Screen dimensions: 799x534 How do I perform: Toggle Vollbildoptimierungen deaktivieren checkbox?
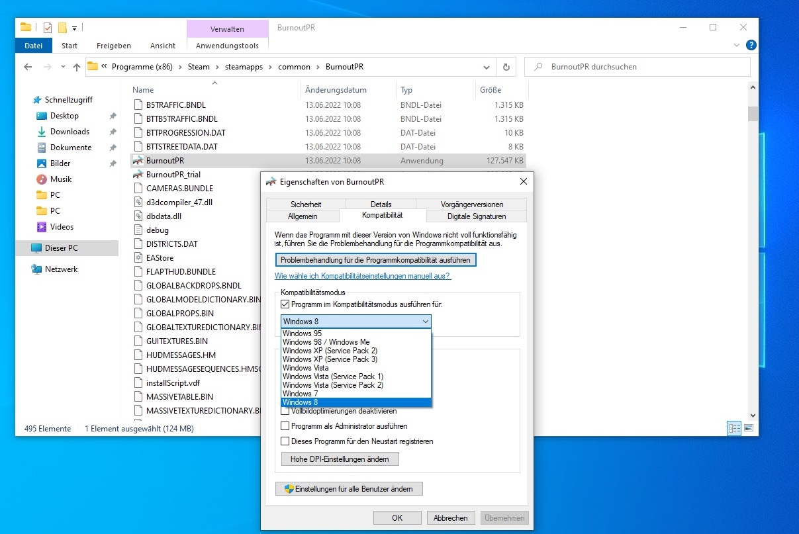tap(285, 411)
